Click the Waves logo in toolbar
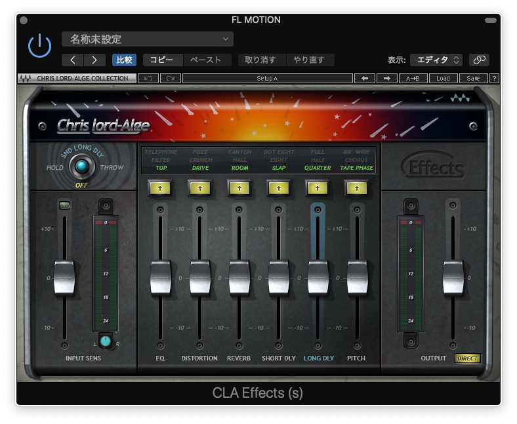The height and width of the screenshot is (424, 517). 26,79
